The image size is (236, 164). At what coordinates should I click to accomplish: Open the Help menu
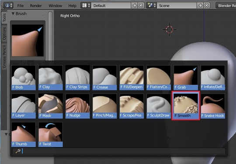coord(72,6)
